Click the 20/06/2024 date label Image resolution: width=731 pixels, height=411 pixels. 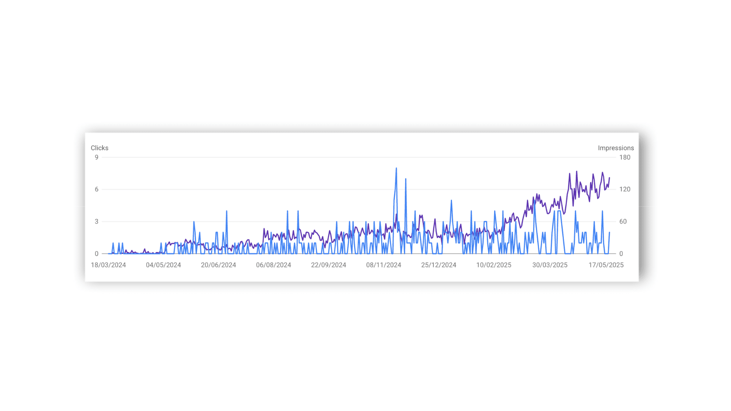click(x=218, y=265)
